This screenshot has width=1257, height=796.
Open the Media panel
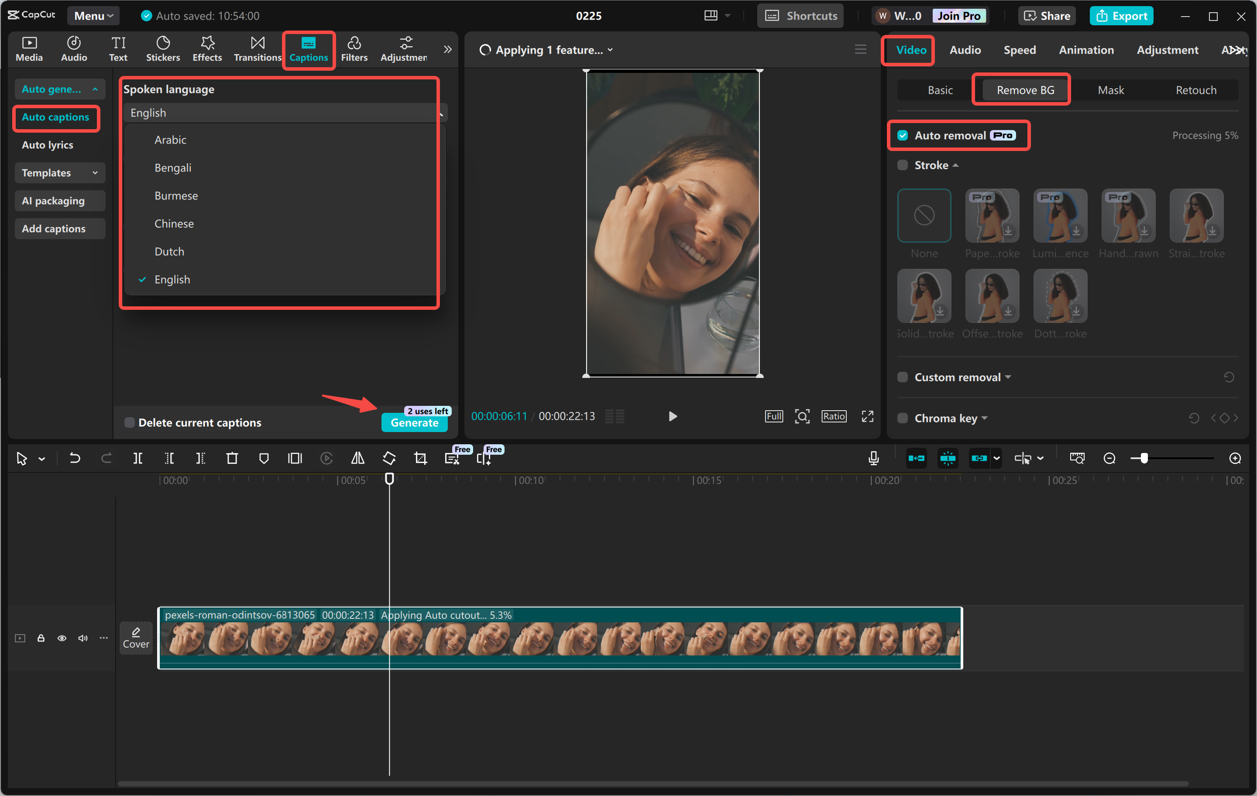point(29,48)
